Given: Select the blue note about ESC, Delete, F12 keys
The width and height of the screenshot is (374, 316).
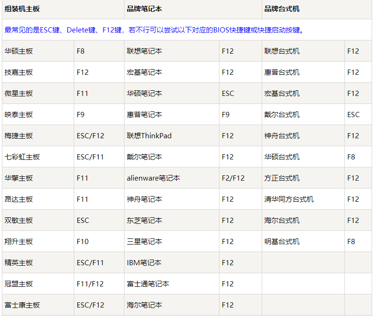Looking at the screenshot, I should (154, 30).
